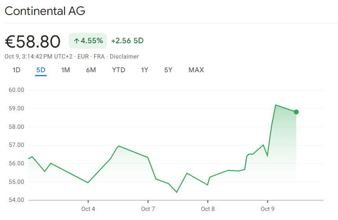Open the 6M chart range
This screenshot has width=338, height=220.
[x=91, y=70]
